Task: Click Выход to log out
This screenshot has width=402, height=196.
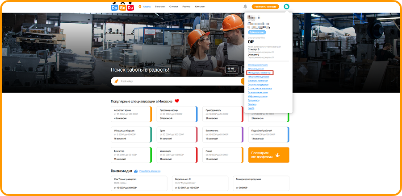Action: tap(251, 108)
